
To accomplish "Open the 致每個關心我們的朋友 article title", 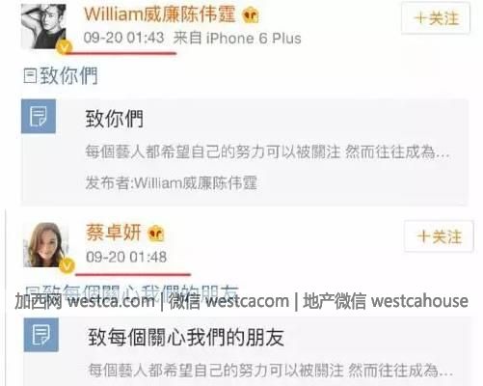I will pos(186,337).
